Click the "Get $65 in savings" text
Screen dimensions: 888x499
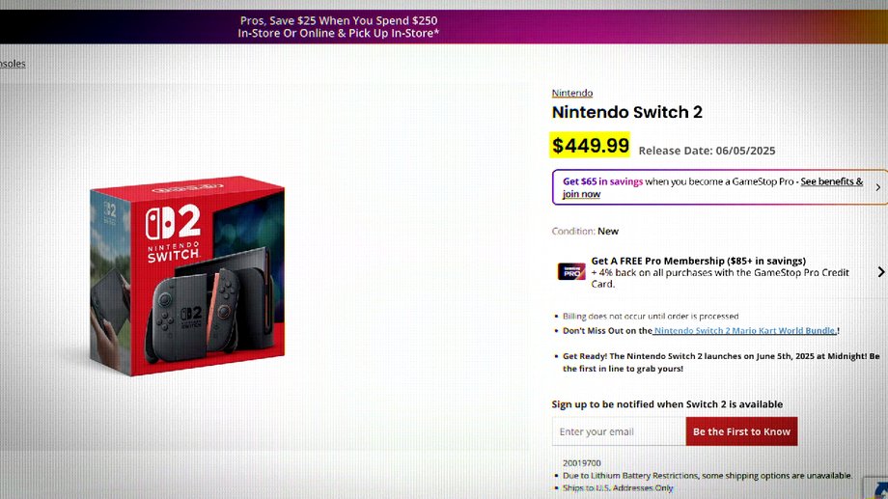point(602,181)
